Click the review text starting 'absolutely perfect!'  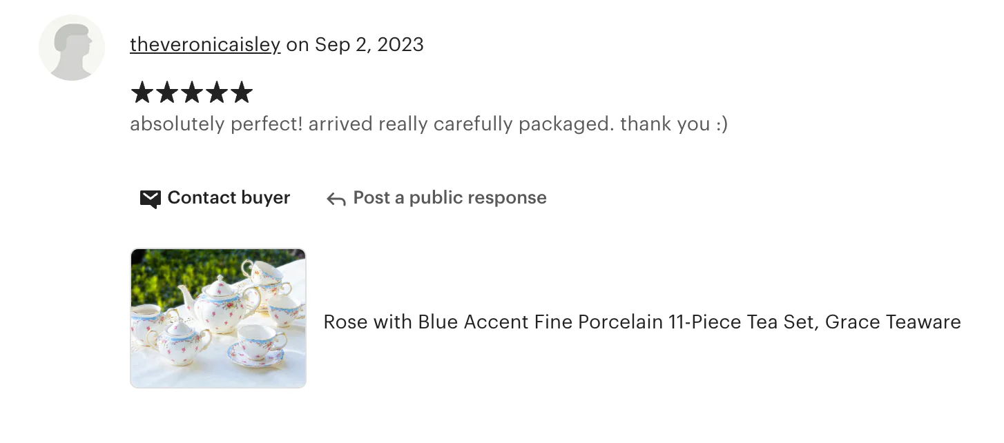(428, 124)
